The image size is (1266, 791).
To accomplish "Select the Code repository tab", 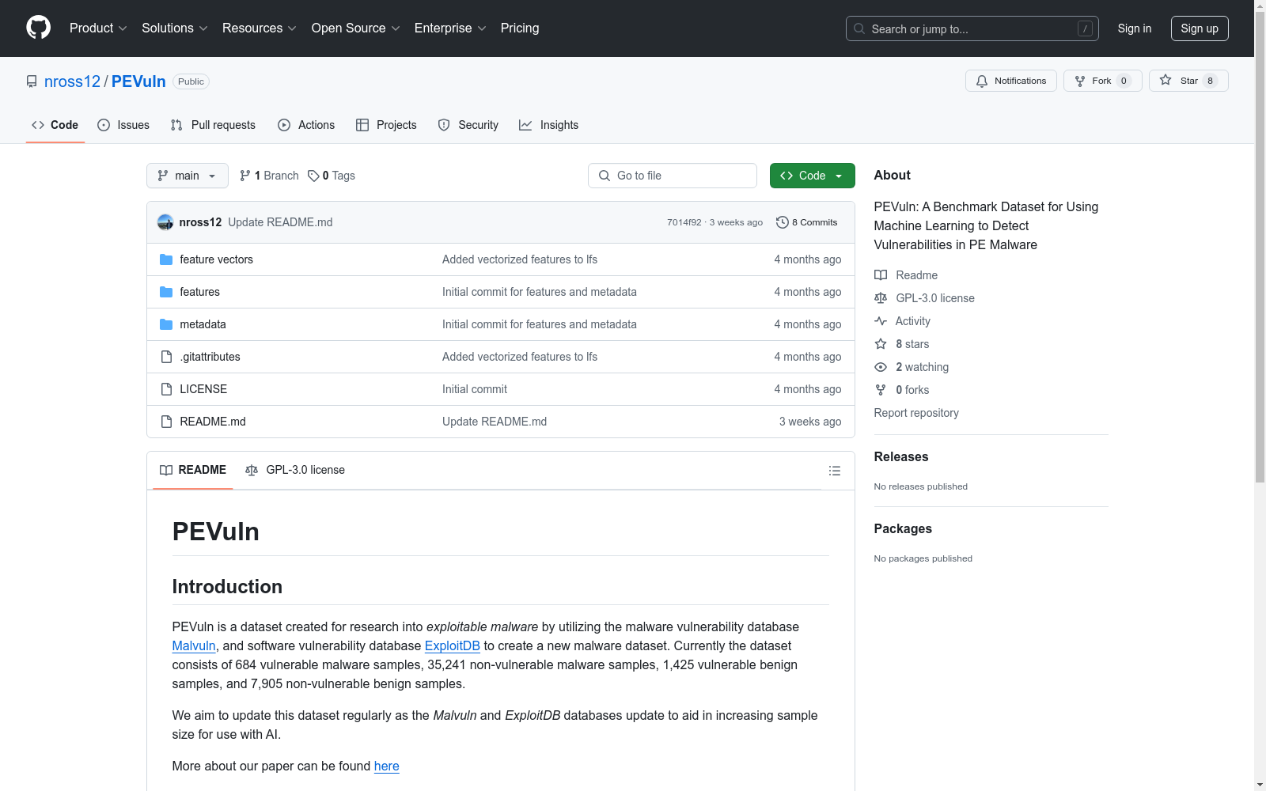I will click(x=55, y=125).
